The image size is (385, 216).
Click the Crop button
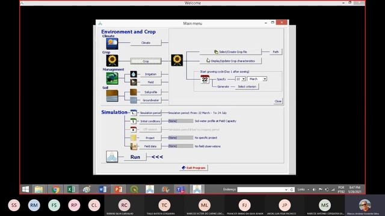[x=146, y=61]
